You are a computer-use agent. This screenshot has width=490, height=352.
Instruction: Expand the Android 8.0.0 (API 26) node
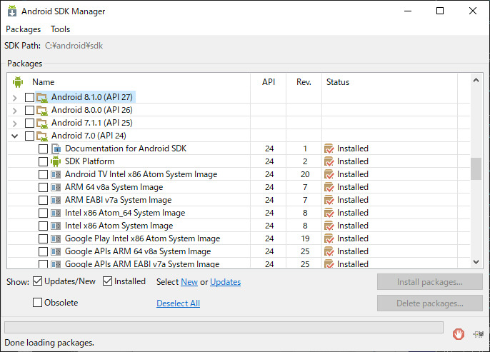(x=15, y=110)
